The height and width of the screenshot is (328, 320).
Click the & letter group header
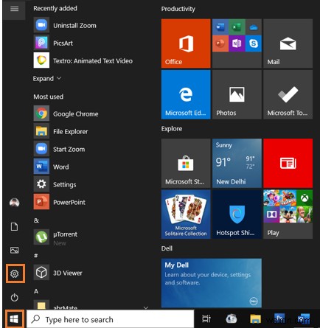pos(36,220)
